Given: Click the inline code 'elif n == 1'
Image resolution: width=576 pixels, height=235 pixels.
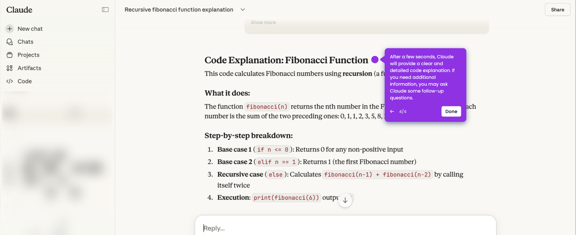Looking at the screenshot, I should pyautogui.click(x=277, y=162).
